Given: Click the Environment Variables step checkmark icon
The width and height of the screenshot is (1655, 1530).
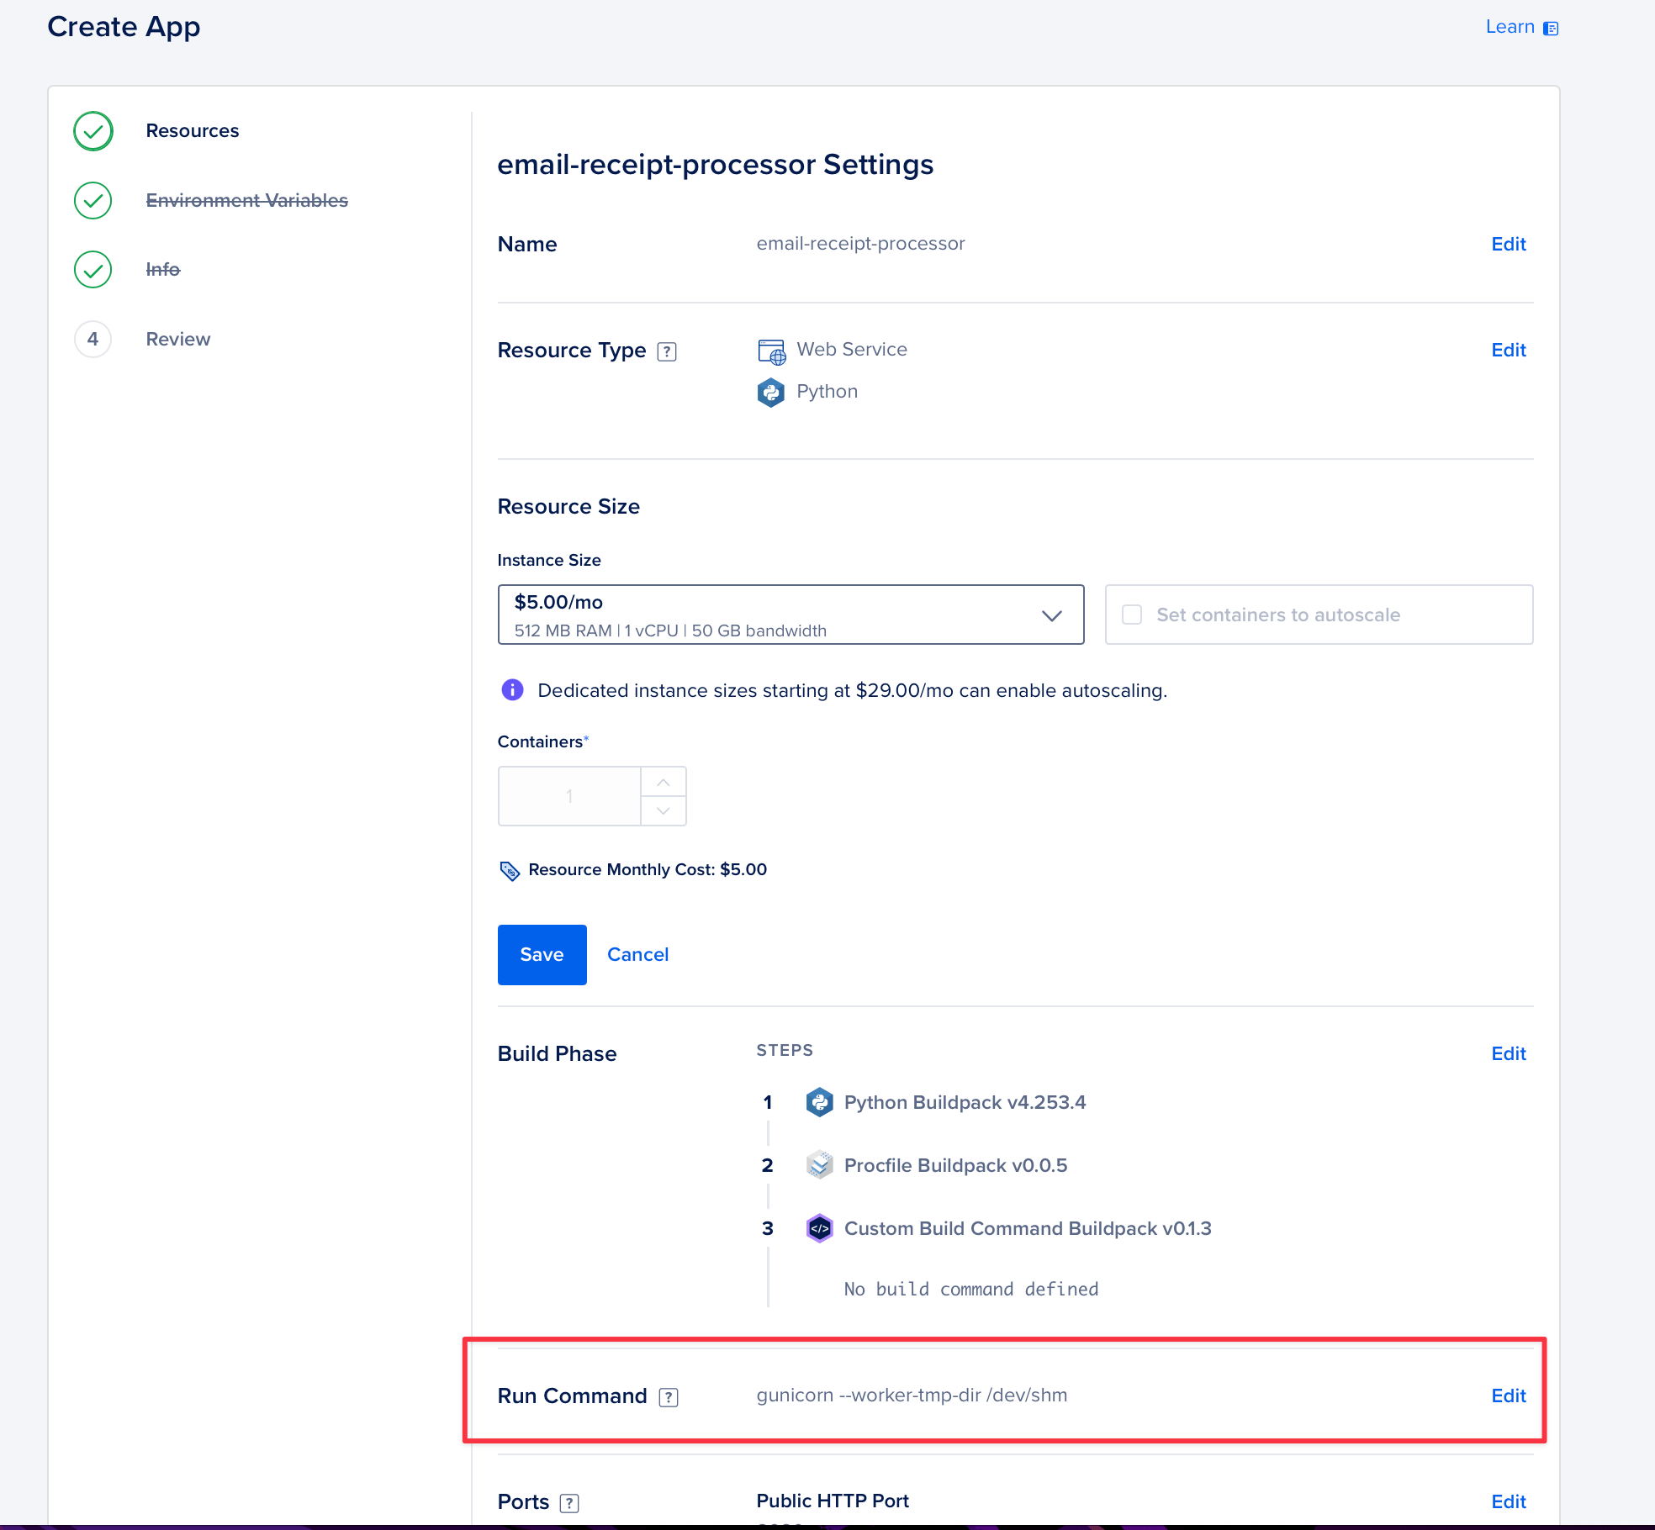Looking at the screenshot, I should click(93, 201).
